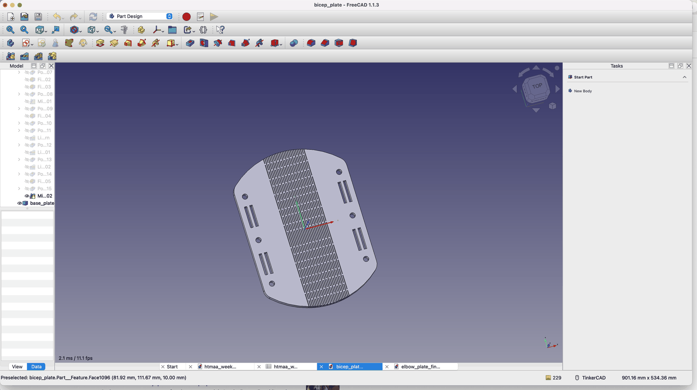Click the 229 notifications indicator
697x390 pixels.
pyautogui.click(x=553, y=378)
